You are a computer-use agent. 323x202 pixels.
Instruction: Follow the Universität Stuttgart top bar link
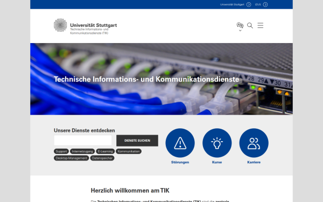coord(232,4)
